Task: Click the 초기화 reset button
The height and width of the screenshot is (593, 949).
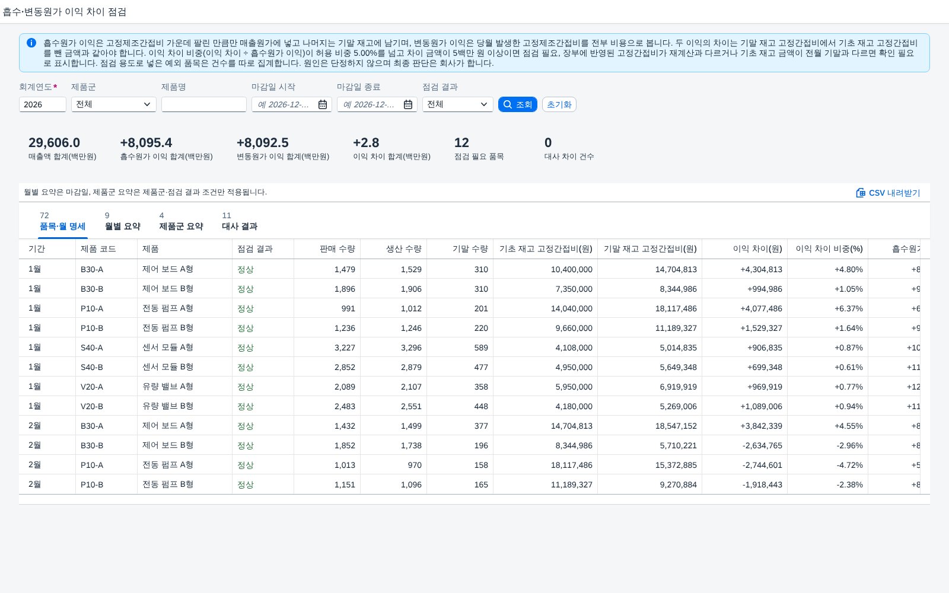Action: 559,104
